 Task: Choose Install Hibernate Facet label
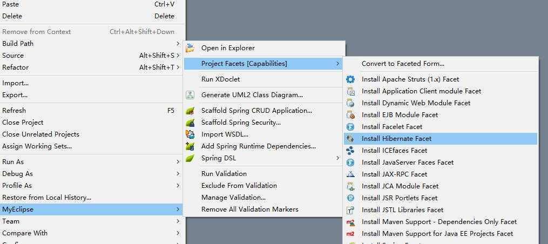pyautogui.click(x=396, y=139)
